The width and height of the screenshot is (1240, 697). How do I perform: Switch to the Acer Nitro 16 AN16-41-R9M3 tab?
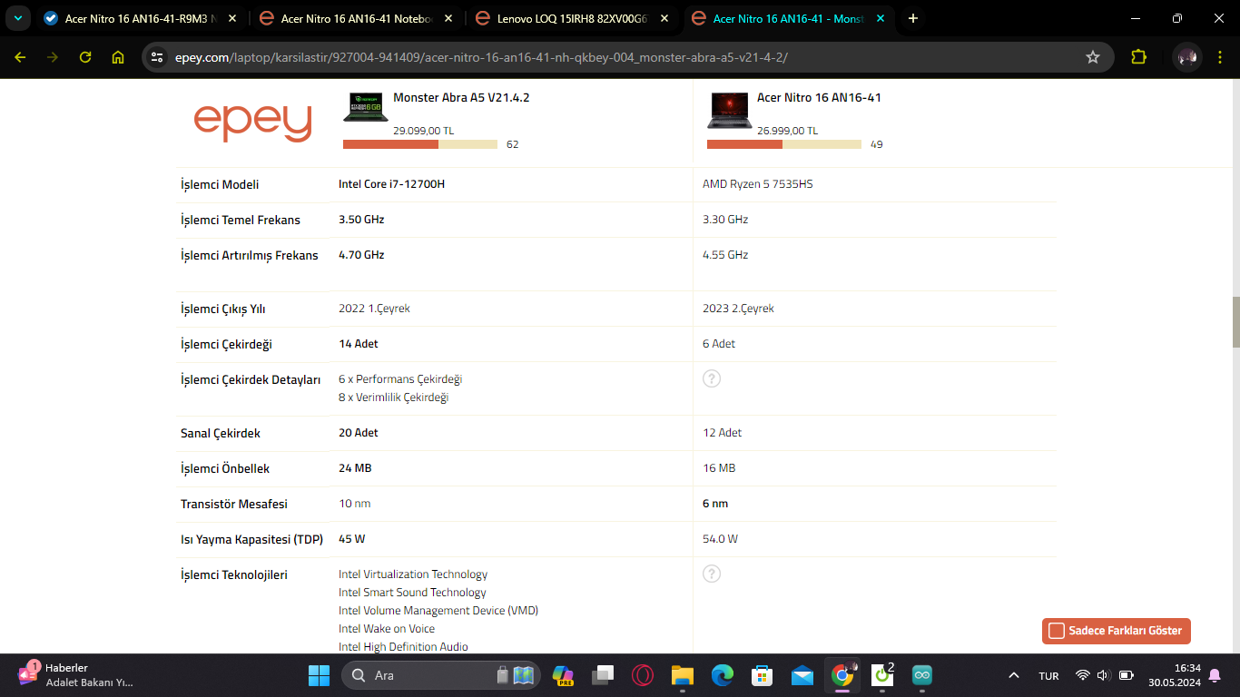tap(141, 18)
